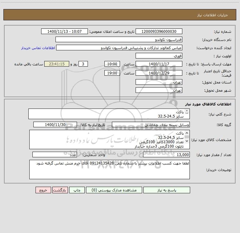Viewport: 240px width, 233px height.
Task: Click the استان محل تحویل label
Action: [x=217, y=82]
